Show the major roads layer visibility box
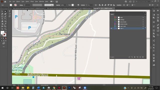The width and height of the screenshot is (160, 90). point(111,26)
